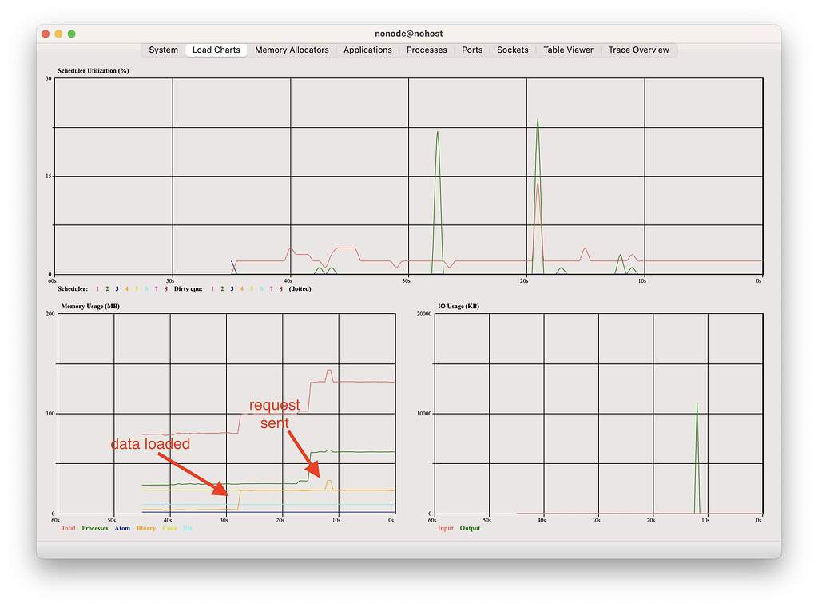Toggle Dirty cpu 3 in the legend
Screen dimensions: 818x607
coord(232,288)
